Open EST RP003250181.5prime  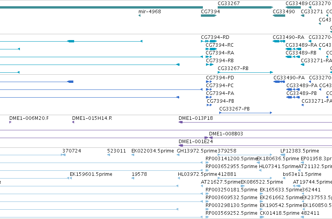pos(231,190)
